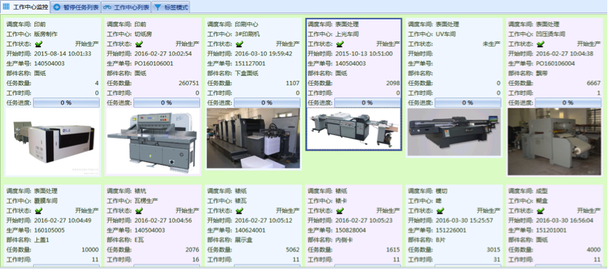Click the arrow icon of 暂停任务列表 tab

point(57,7)
